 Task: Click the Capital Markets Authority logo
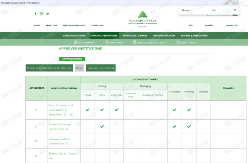coord(142,18)
